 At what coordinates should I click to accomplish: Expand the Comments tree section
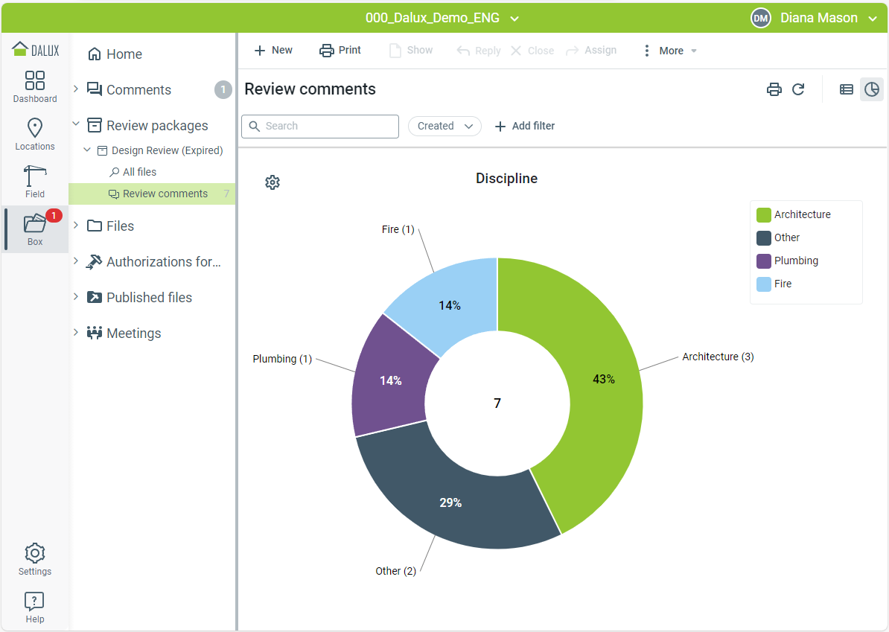[75, 89]
